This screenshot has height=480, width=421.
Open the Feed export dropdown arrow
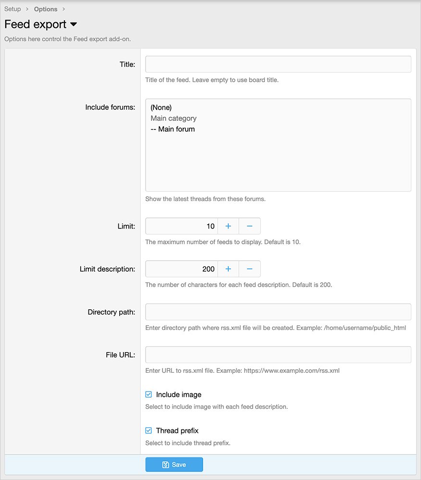click(x=74, y=24)
